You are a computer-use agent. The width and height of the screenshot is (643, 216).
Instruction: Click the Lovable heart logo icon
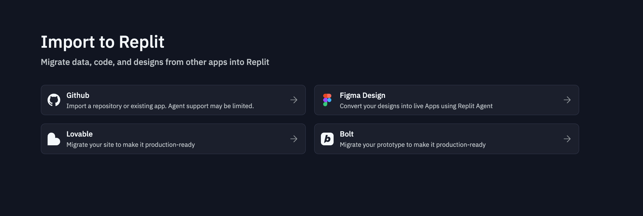[x=54, y=139]
